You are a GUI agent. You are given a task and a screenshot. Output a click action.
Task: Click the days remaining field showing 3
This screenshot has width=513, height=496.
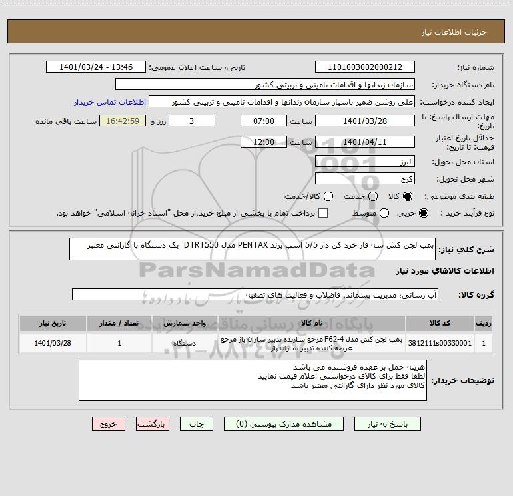click(192, 121)
